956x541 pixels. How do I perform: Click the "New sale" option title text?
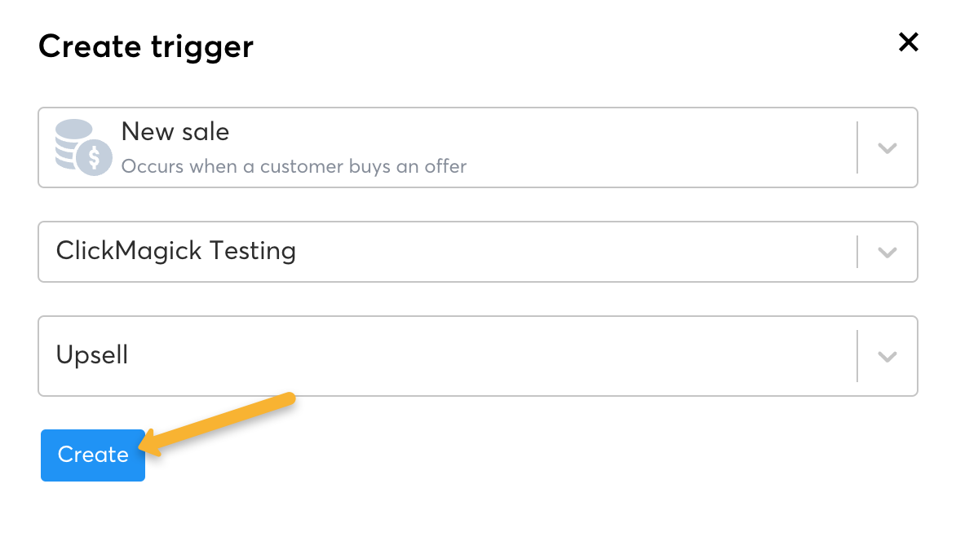pos(175,132)
